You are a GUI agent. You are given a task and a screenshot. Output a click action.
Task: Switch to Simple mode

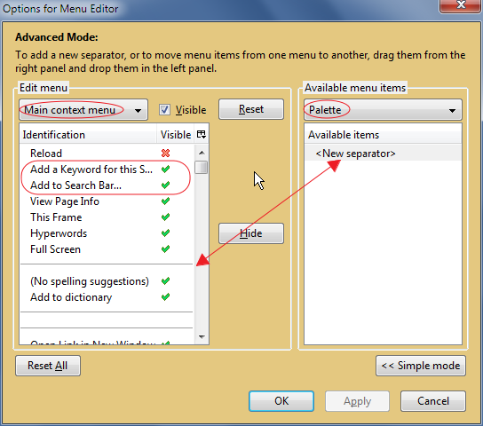[421, 366]
